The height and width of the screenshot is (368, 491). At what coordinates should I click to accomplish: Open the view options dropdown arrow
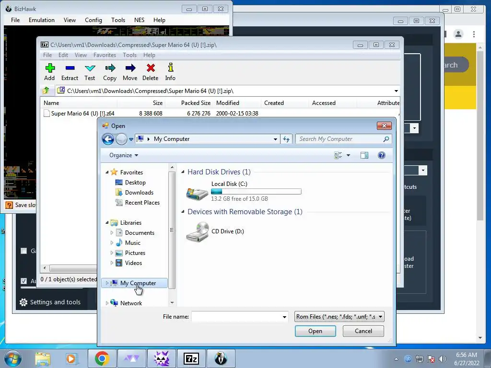[348, 155]
